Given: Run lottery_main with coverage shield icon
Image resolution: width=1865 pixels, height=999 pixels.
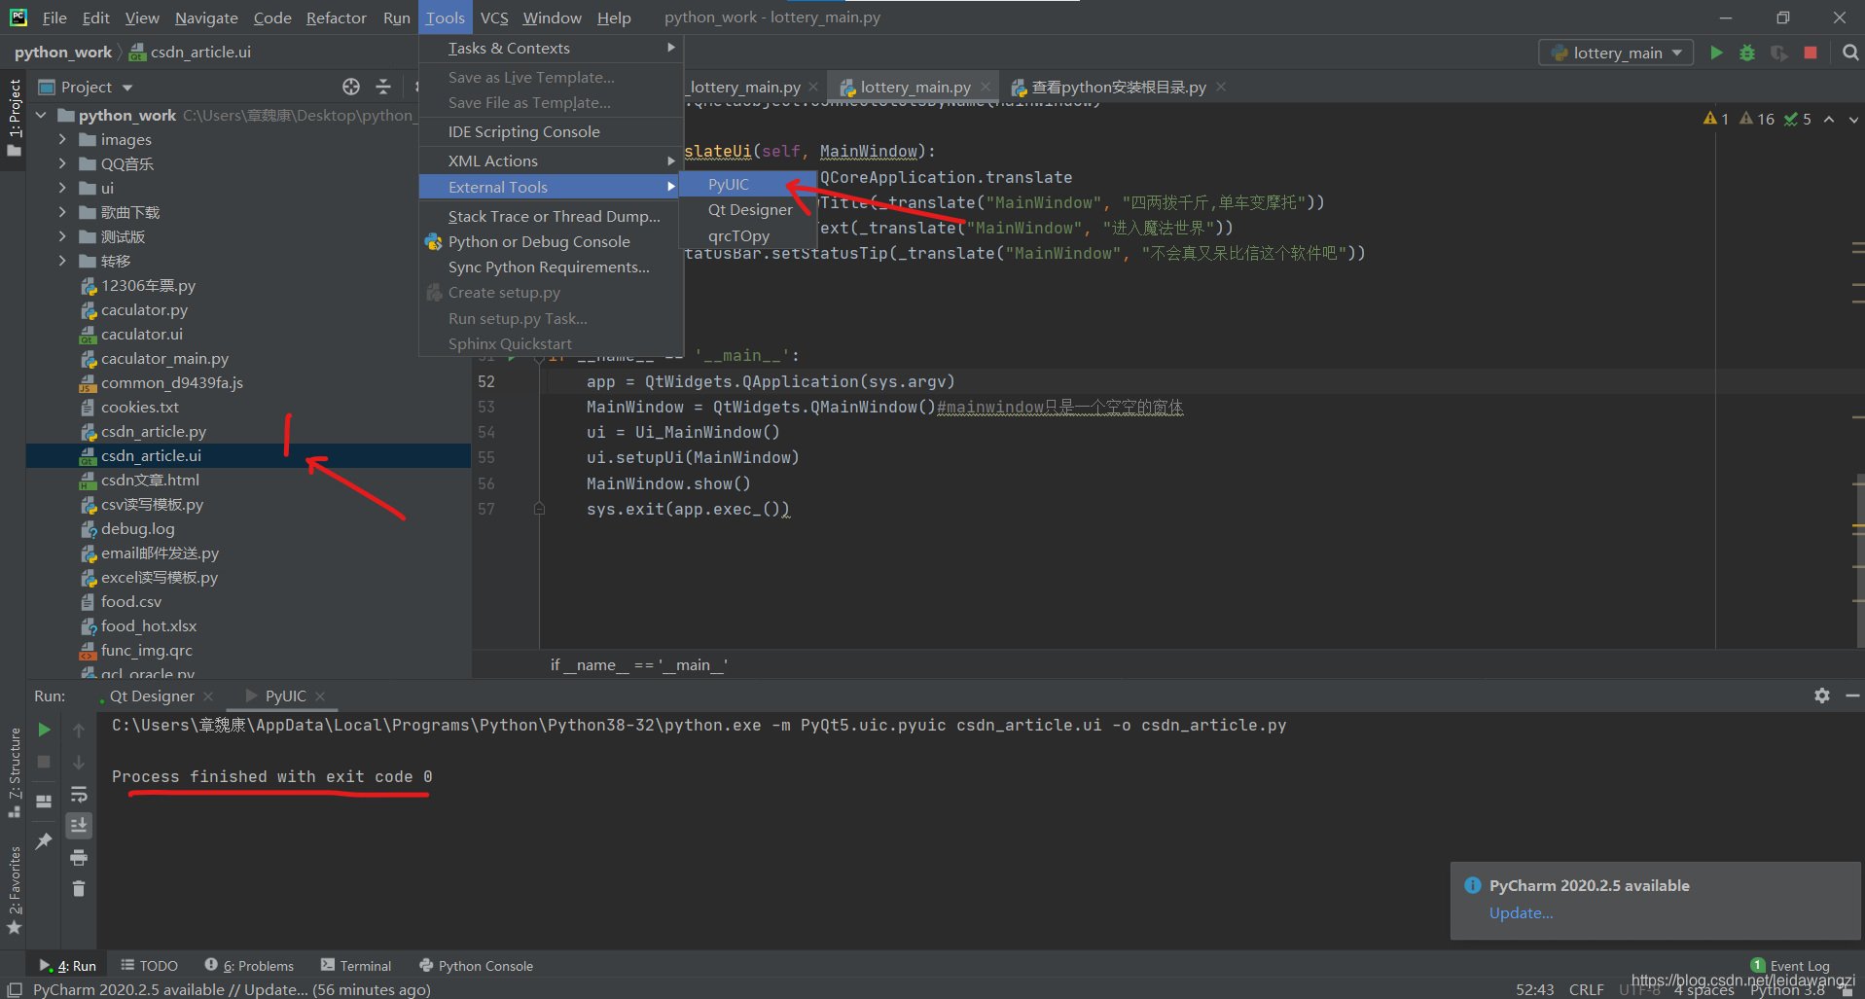Looking at the screenshot, I should pyautogui.click(x=1780, y=54).
